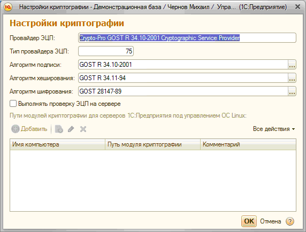Click the delete X icon in table toolbar
This screenshot has height=232, width=306.
[x=83, y=129]
